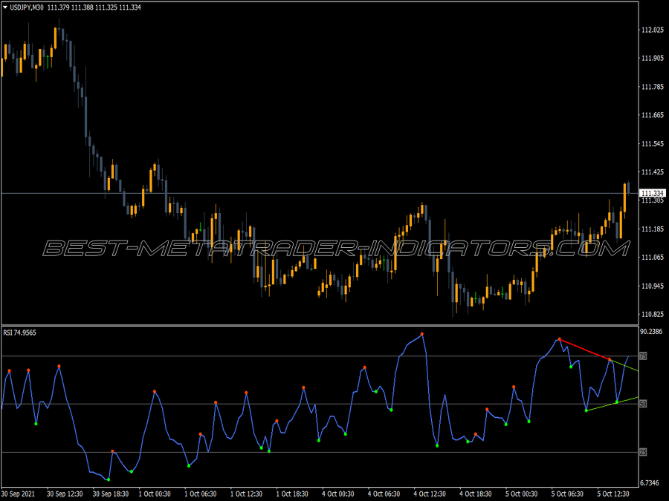This screenshot has height=501, width=669.
Task: Click the 5 Oct 12:30 time label
Action: coord(613,494)
